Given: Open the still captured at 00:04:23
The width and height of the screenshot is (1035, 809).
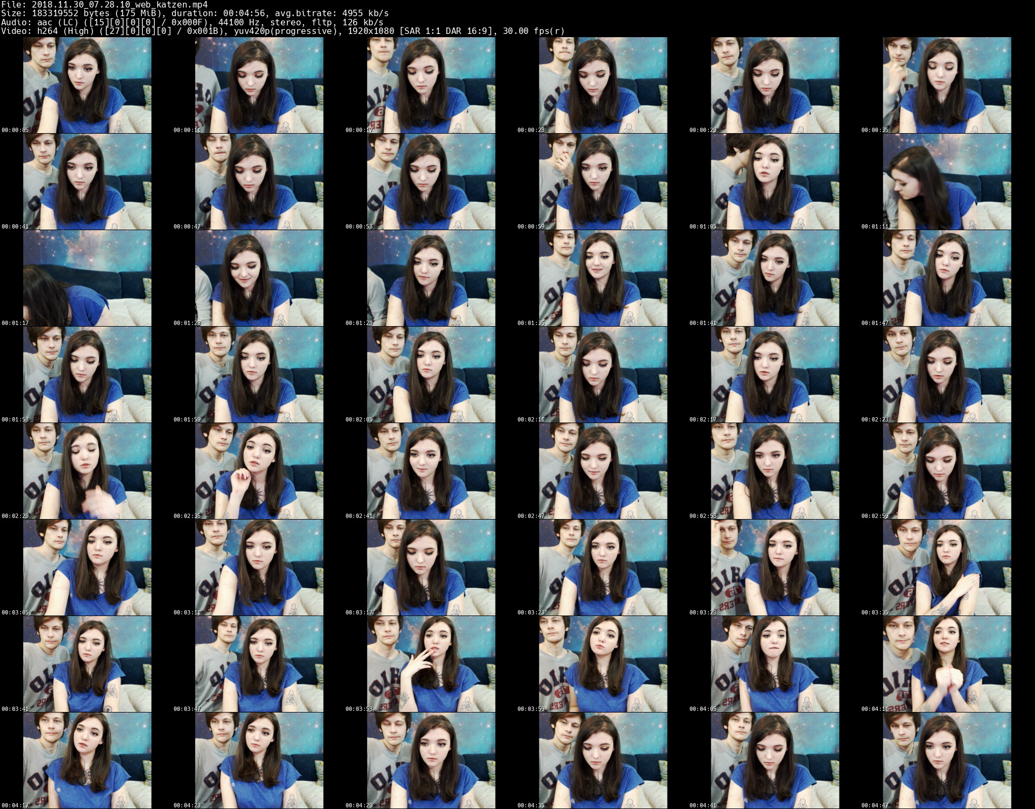Looking at the screenshot, I should (259, 760).
